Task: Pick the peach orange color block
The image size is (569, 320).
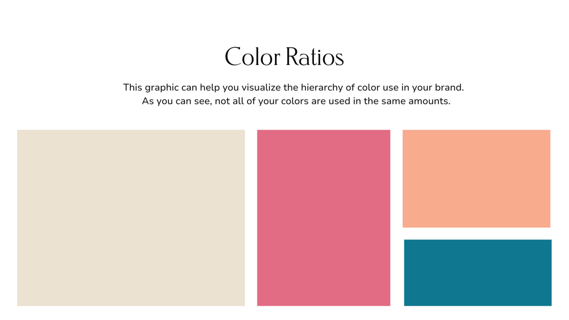Action: pyautogui.click(x=477, y=179)
